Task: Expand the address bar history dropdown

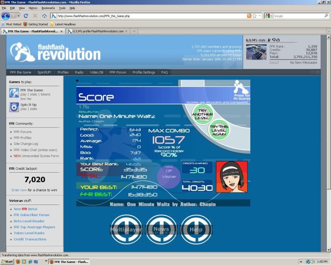Action: [260, 16]
